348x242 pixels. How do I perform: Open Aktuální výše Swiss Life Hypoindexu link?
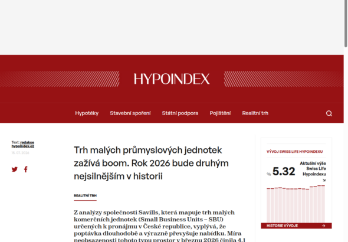pyautogui.click(x=313, y=169)
